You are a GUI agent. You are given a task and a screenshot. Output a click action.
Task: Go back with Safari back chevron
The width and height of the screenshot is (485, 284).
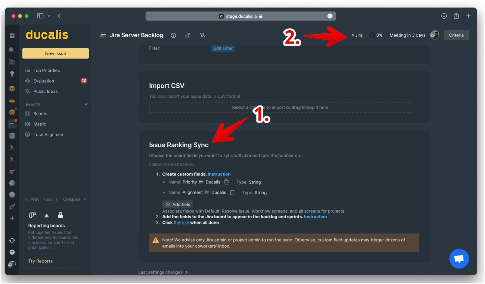(59, 16)
